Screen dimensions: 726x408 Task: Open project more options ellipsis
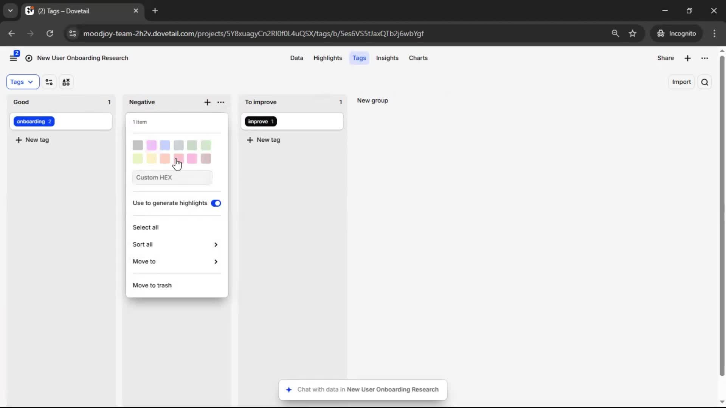point(704,58)
